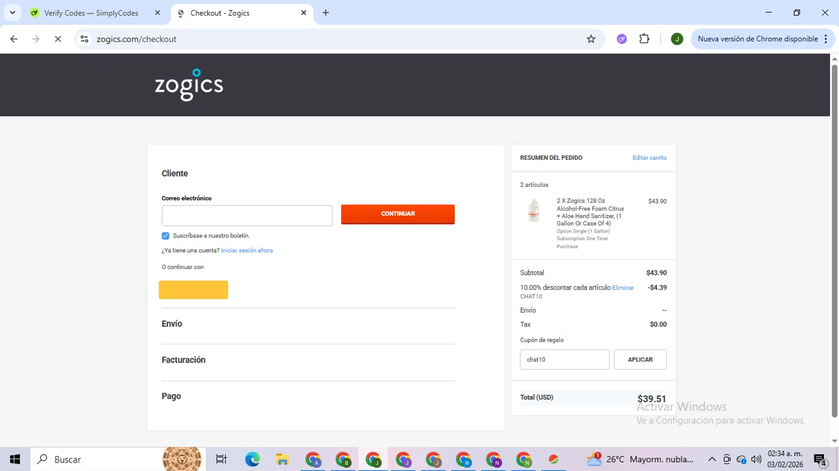
Task: Select the Checkout - Zogics tab
Action: pos(220,13)
